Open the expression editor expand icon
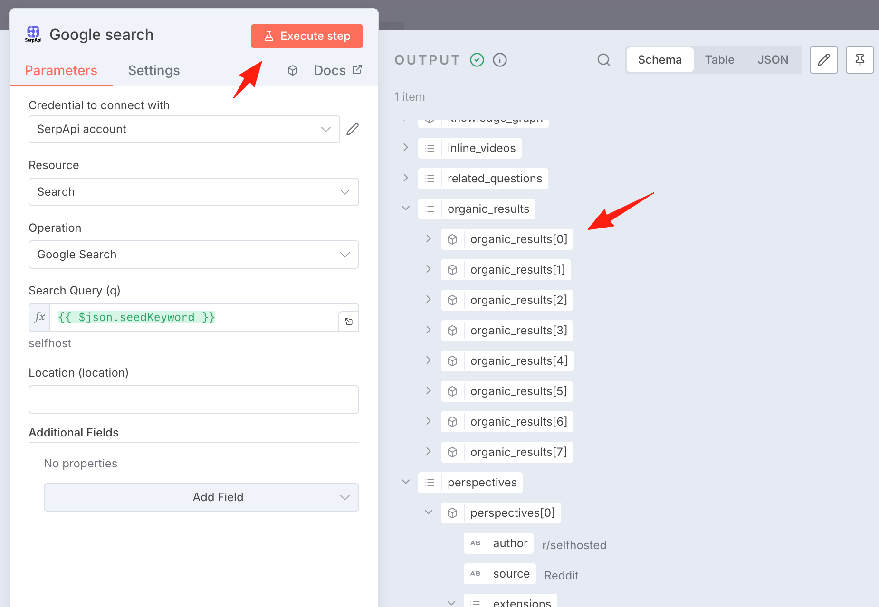Image resolution: width=879 pixels, height=607 pixels. 349,322
